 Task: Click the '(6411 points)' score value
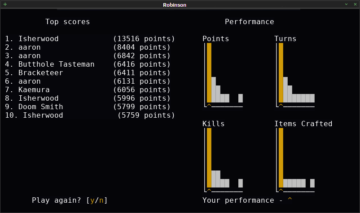pos(142,72)
